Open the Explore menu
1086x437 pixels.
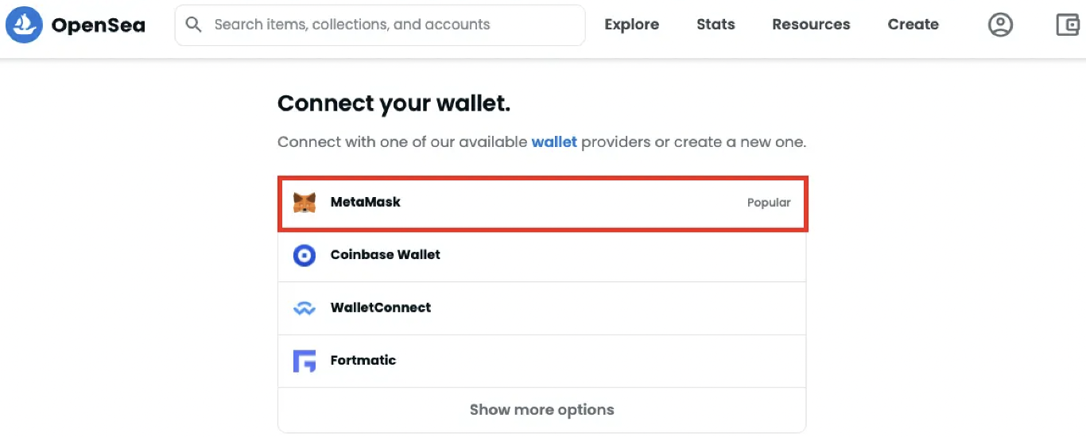coord(631,25)
